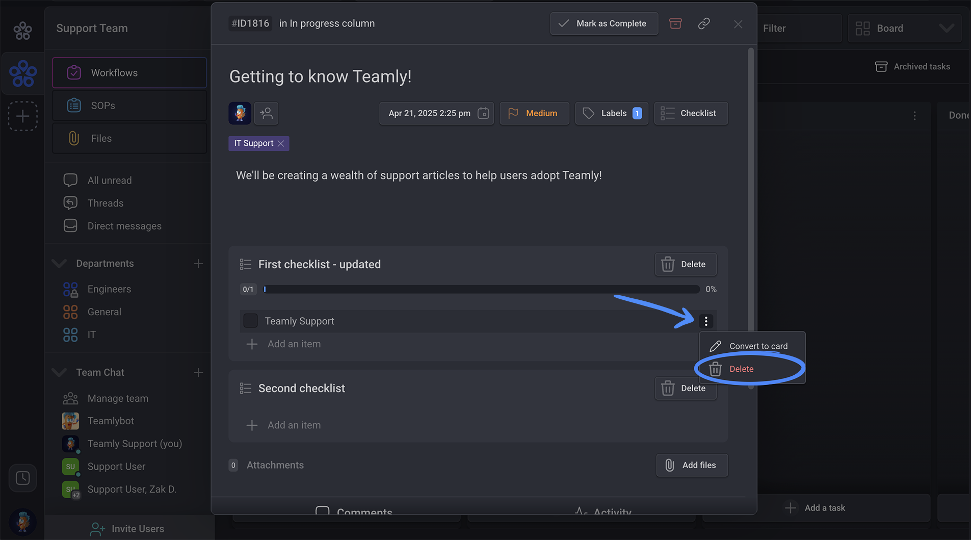Image resolution: width=971 pixels, height=540 pixels.
Task: Open the board column three-dot menu
Action: coord(915,116)
